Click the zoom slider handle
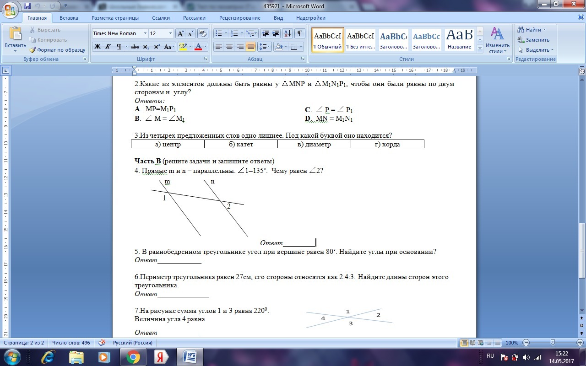586x366 pixels. 553,343
